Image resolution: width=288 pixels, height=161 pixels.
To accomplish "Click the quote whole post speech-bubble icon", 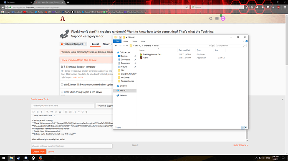I will [x=33, y=112].
